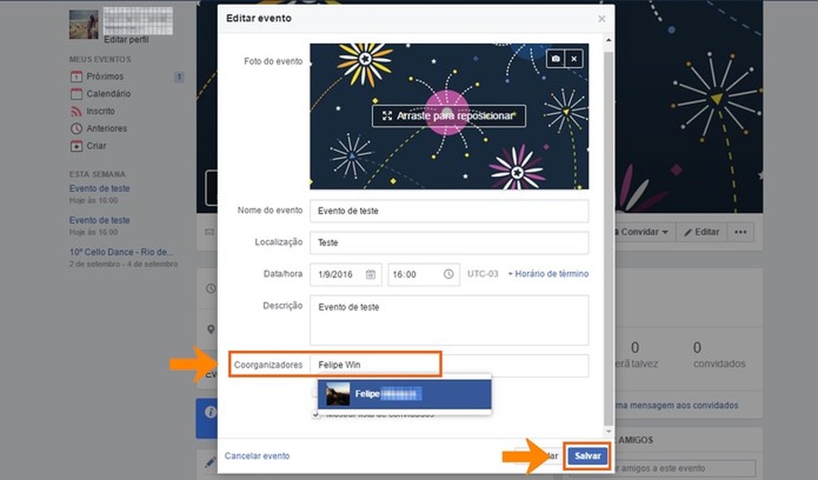Open first Evento de teste link

click(x=100, y=189)
